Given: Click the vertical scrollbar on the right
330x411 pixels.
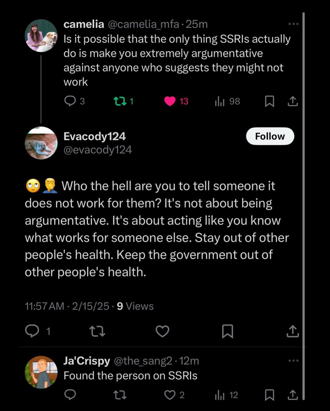Looking at the screenshot, I should (x=303, y=205).
